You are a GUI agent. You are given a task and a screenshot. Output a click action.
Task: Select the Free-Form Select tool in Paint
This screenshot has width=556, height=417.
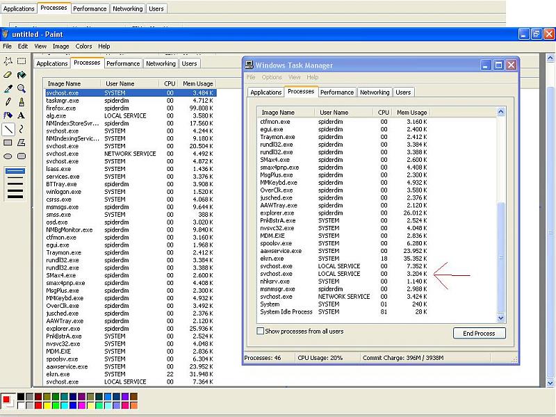tap(8, 61)
